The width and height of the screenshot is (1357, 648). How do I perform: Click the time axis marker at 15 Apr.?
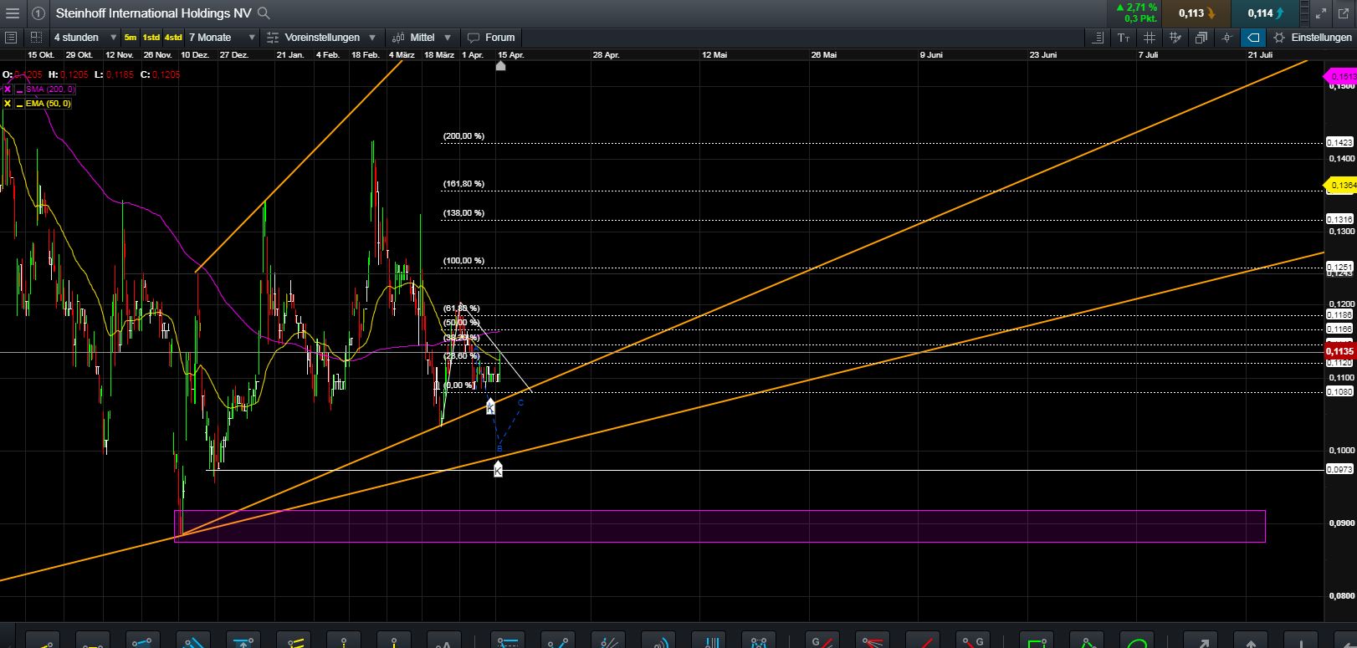coord(500,65)
